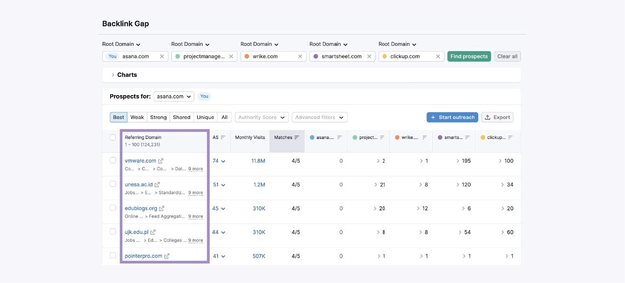The width and height of the screenshot is (625, 283).
Task: Click the Find prospects button
Action: tap(469, 56)
